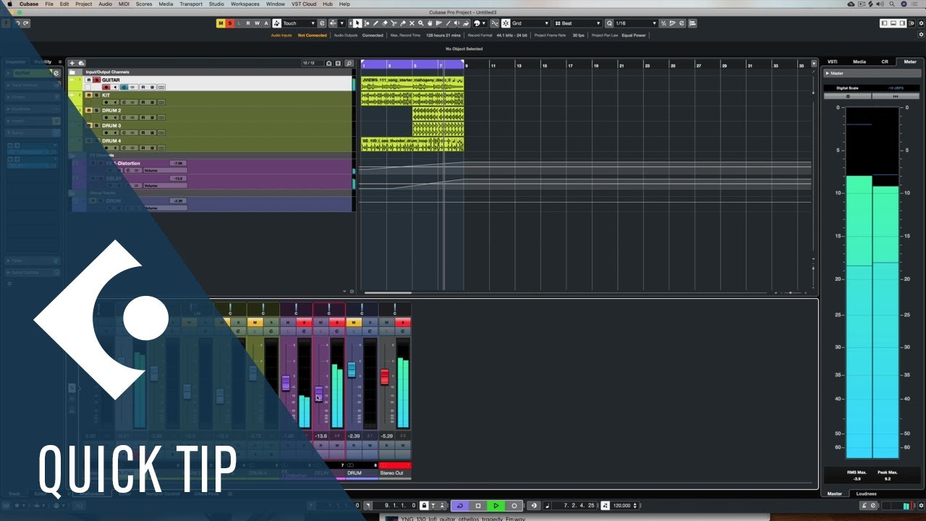Click Read R on GUITAR track
The height and width of the screenshot is (521, 926).
click(143, 88)
